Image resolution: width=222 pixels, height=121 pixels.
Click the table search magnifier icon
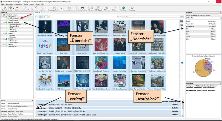182,17
